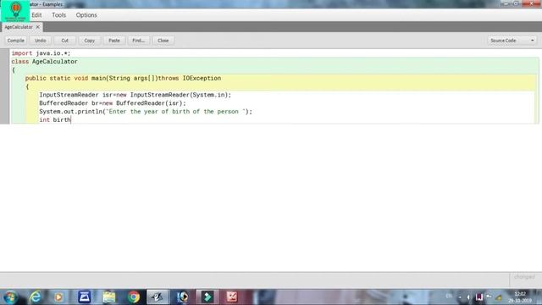
Task: Click the 'public static void main' line
Action: 123,78
